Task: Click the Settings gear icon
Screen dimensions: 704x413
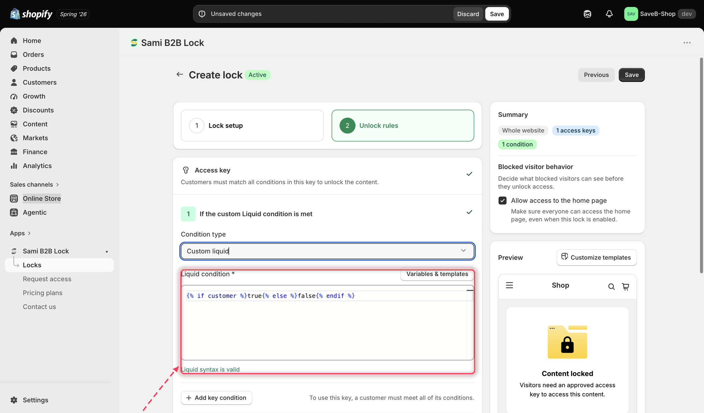Action: click(14, 400)
